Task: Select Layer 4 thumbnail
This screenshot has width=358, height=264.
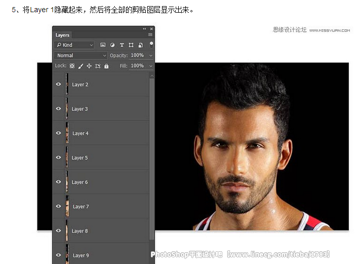Action: (67, 133)
